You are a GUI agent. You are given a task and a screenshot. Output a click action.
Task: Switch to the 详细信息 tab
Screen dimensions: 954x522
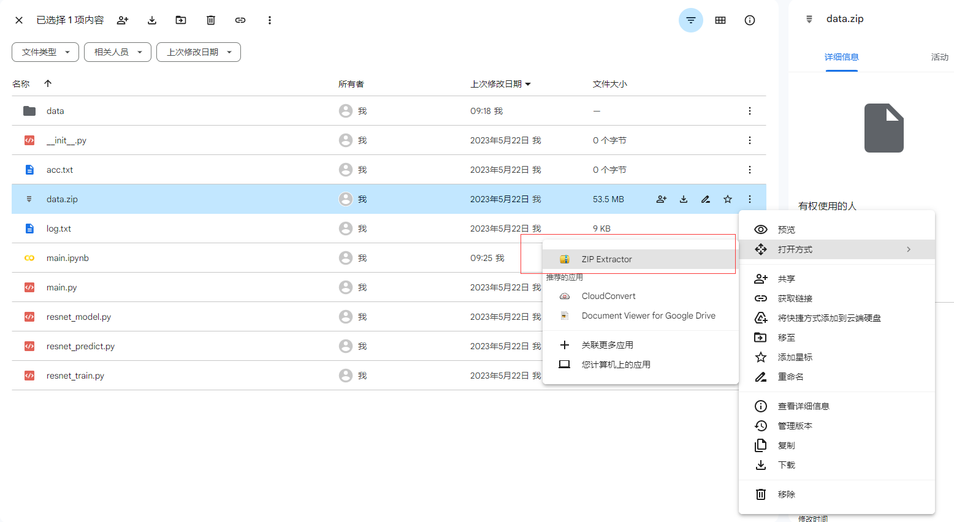click(x=841, y=57)
